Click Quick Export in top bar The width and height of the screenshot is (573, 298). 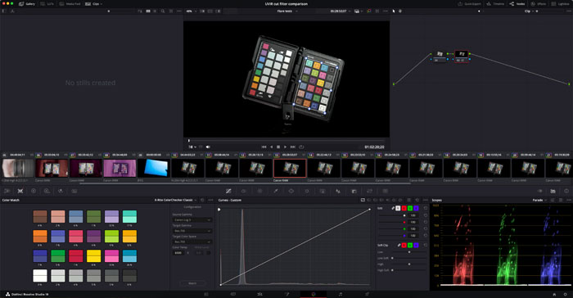tap(470, 3)
